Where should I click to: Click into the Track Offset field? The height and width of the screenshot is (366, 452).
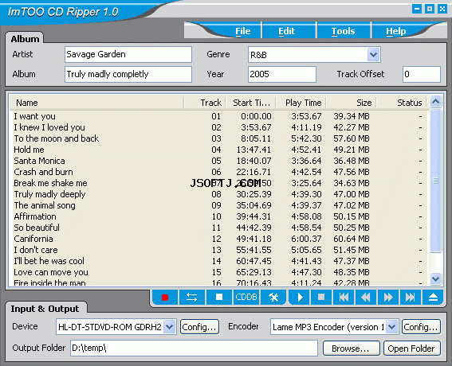pyautogui.click(x=422, y=74)
